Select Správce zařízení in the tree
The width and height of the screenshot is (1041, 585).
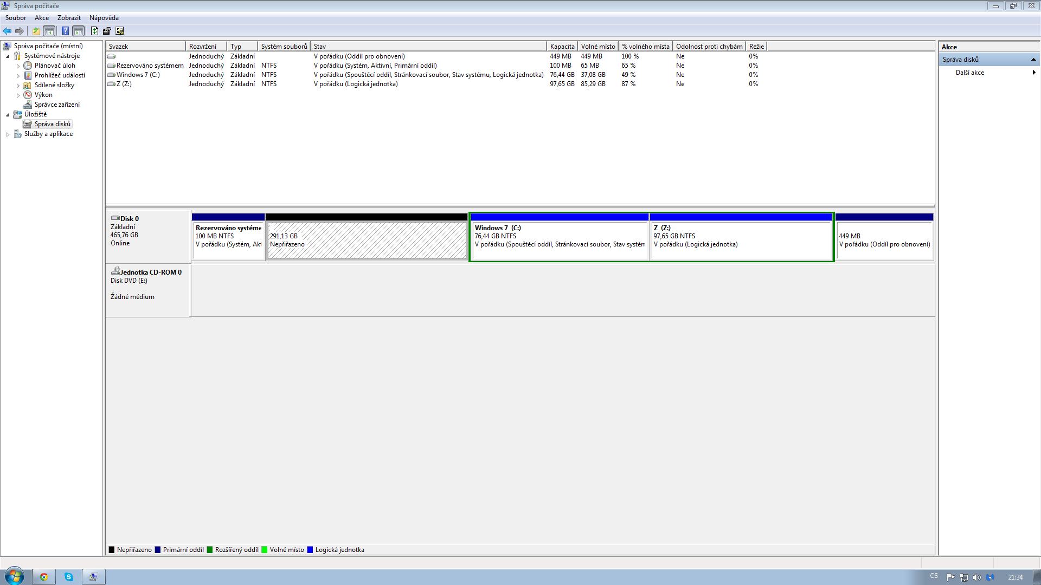[x=57, y=105]
